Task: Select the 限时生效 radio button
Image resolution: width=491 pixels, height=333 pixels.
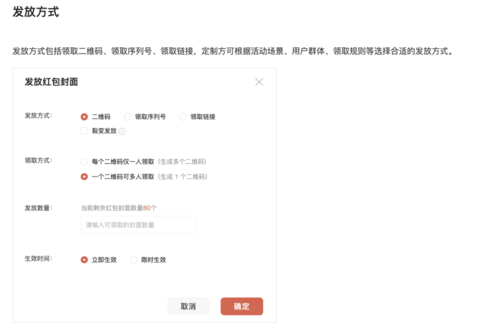Action: point(134,260)
